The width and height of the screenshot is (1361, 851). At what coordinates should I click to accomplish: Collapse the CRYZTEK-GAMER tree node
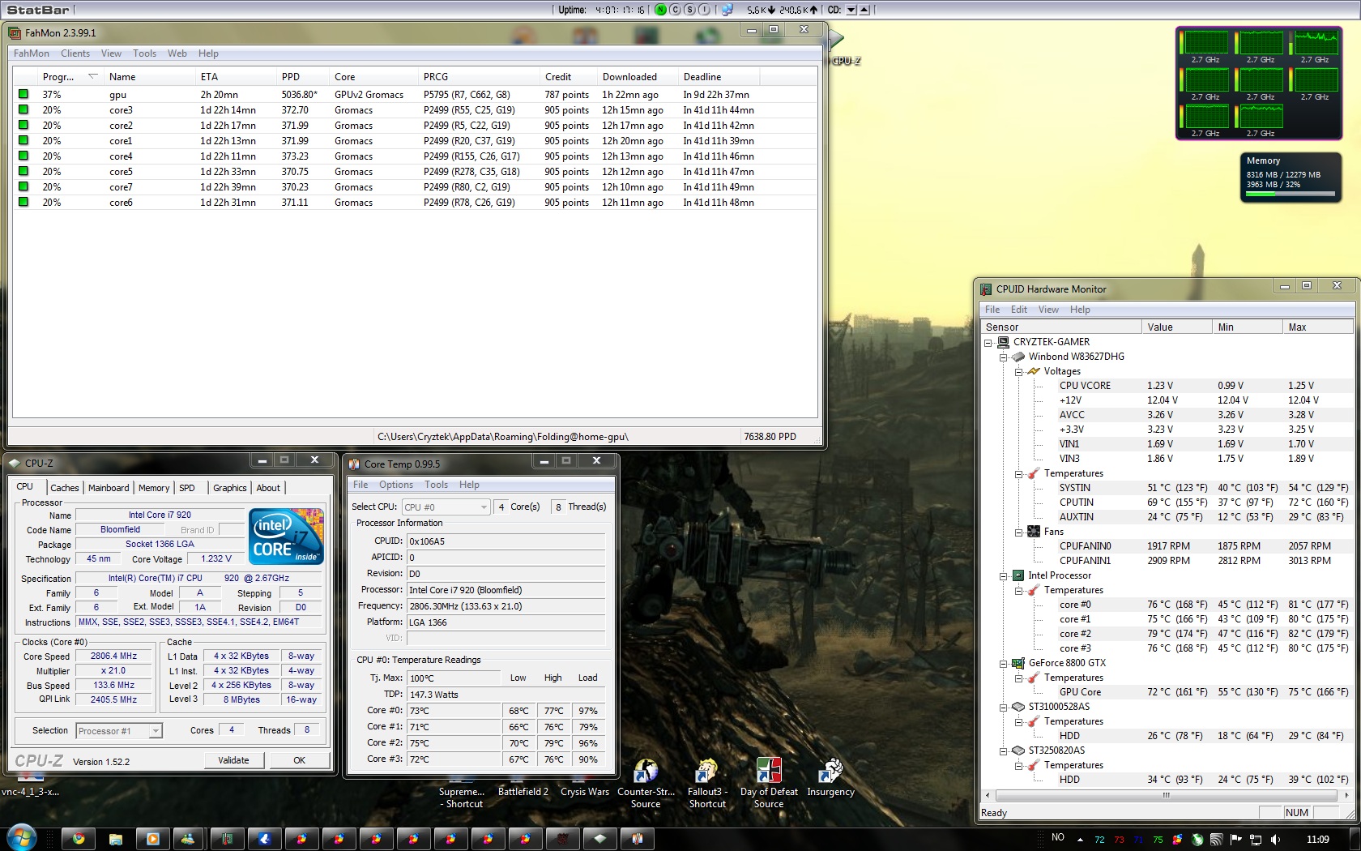[988, 342]
